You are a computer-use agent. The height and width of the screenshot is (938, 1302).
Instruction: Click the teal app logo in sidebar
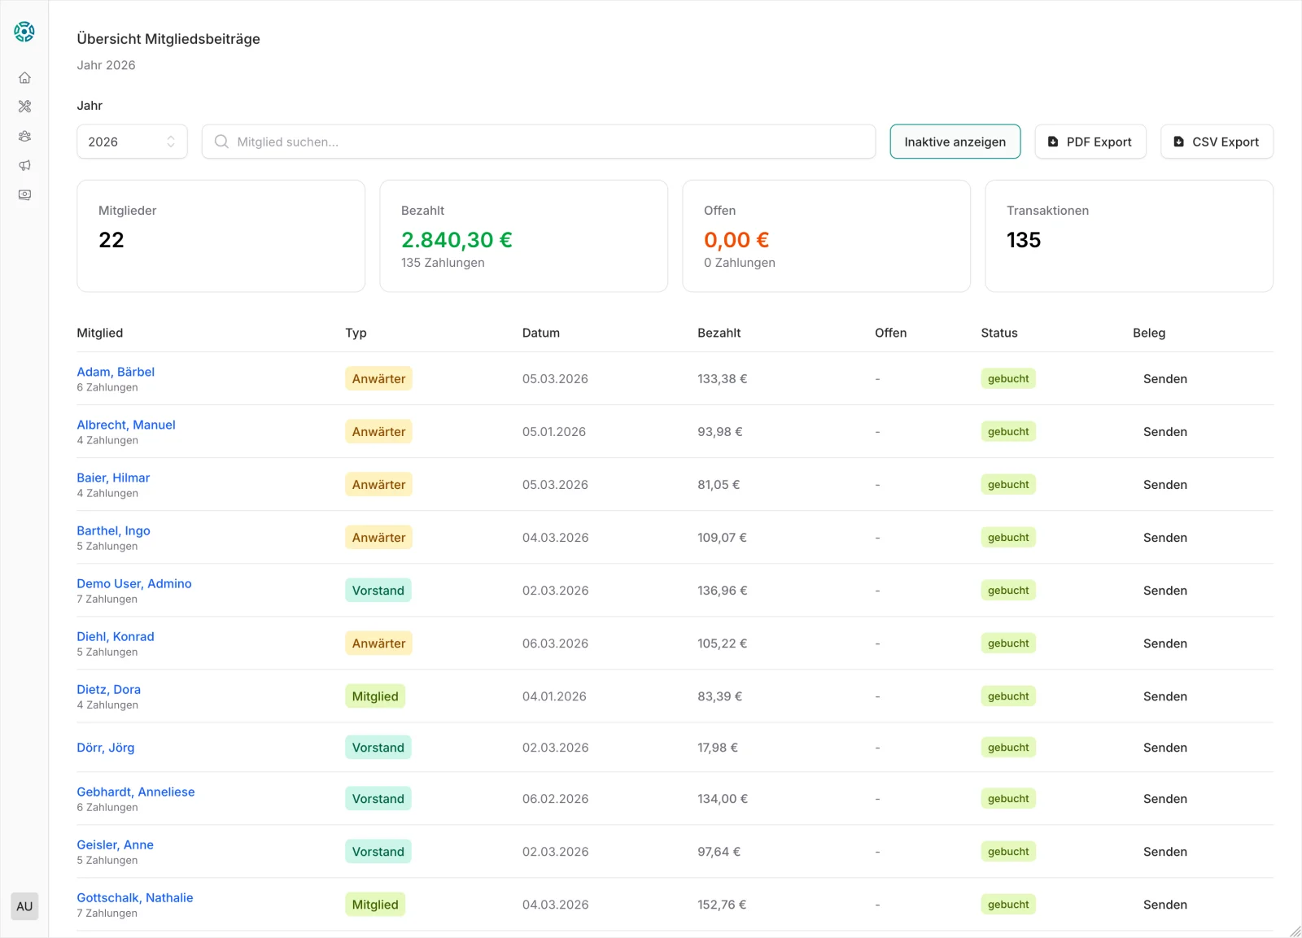24,32
